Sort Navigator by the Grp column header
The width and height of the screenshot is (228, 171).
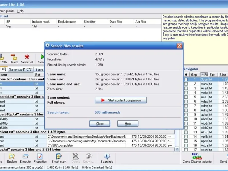point(195,75)
